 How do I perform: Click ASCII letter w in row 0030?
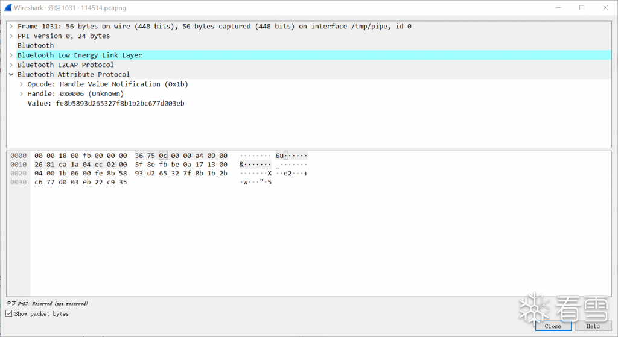click(x=245, y=182)
